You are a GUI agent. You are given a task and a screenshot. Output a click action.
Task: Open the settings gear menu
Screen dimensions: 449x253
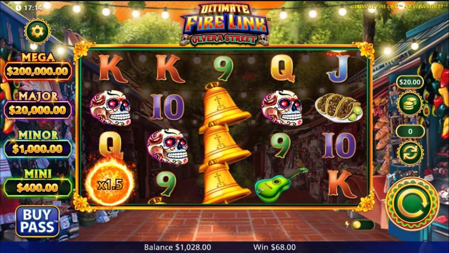tap(37, 32)
